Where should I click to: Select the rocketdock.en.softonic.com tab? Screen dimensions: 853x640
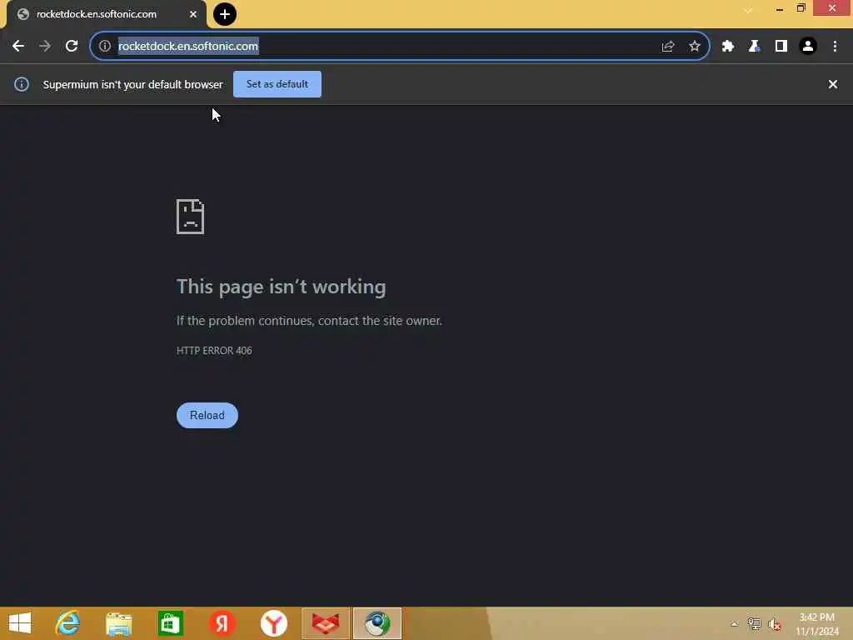click(x=107, y=14)
